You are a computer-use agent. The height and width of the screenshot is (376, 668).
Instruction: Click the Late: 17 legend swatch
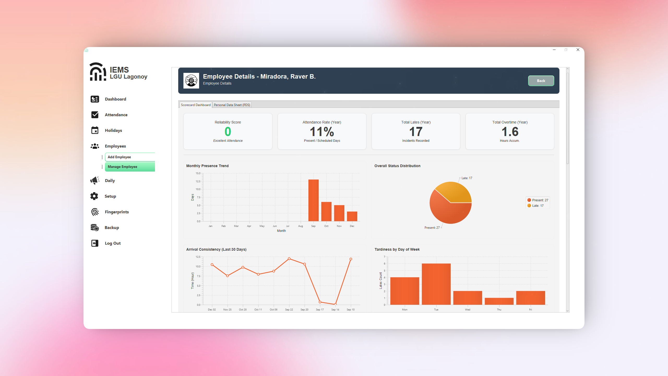point(529,205)
